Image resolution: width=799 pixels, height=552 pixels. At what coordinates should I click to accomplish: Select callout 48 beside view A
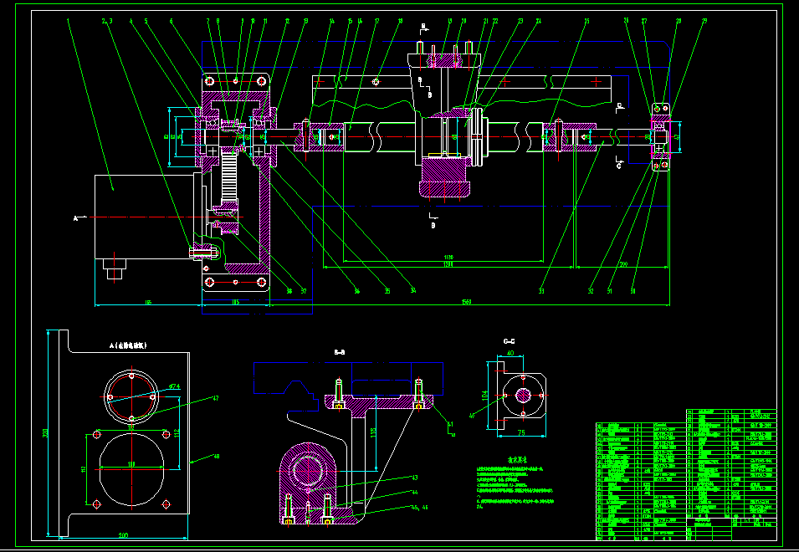point(216,457)
